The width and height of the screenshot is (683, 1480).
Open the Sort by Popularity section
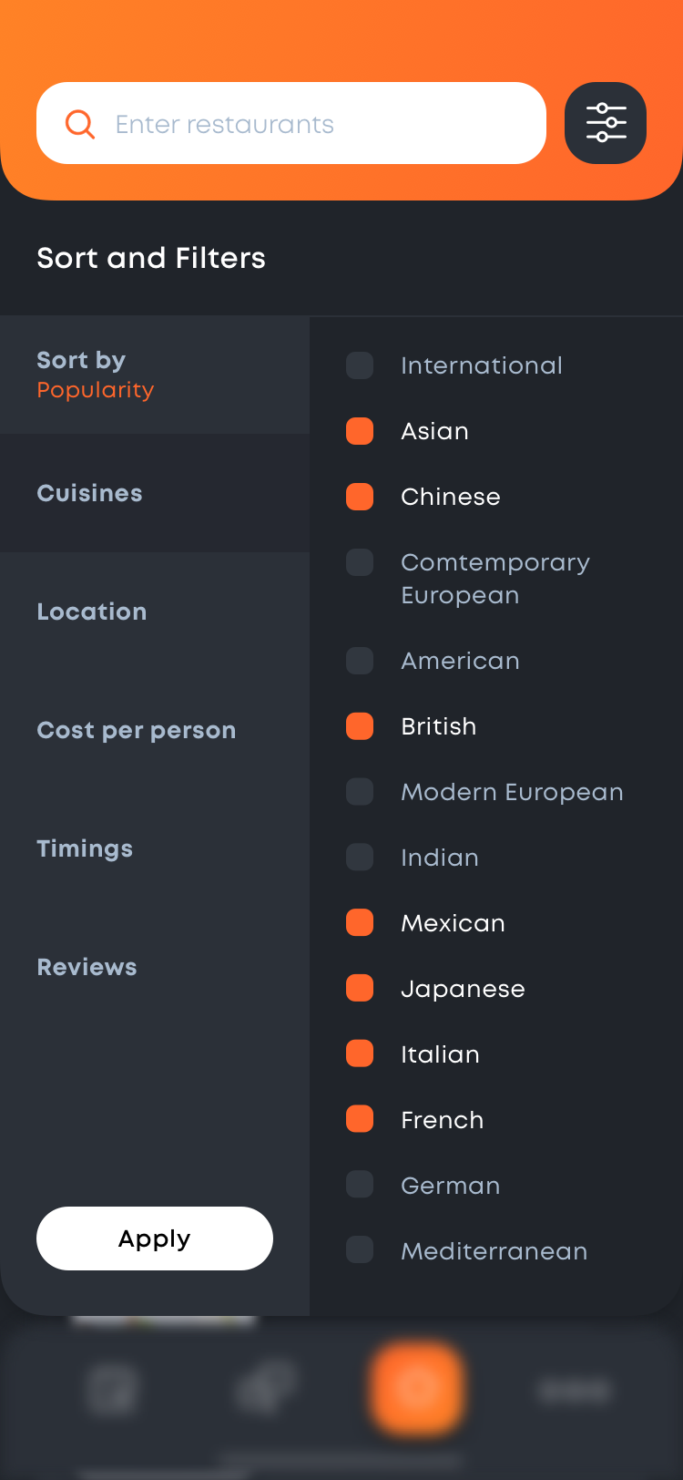click(x=155, y=375)
